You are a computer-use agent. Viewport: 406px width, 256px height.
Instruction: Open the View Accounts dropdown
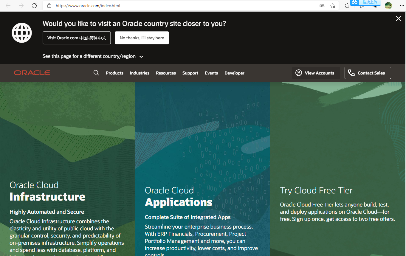click(x=316, y=73)
